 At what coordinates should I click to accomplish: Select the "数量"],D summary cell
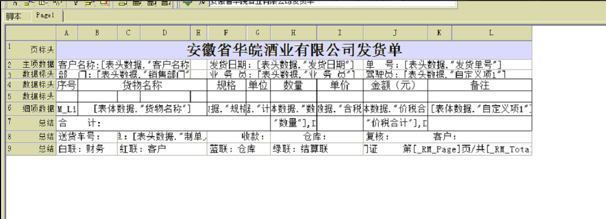tap(294, 123)
